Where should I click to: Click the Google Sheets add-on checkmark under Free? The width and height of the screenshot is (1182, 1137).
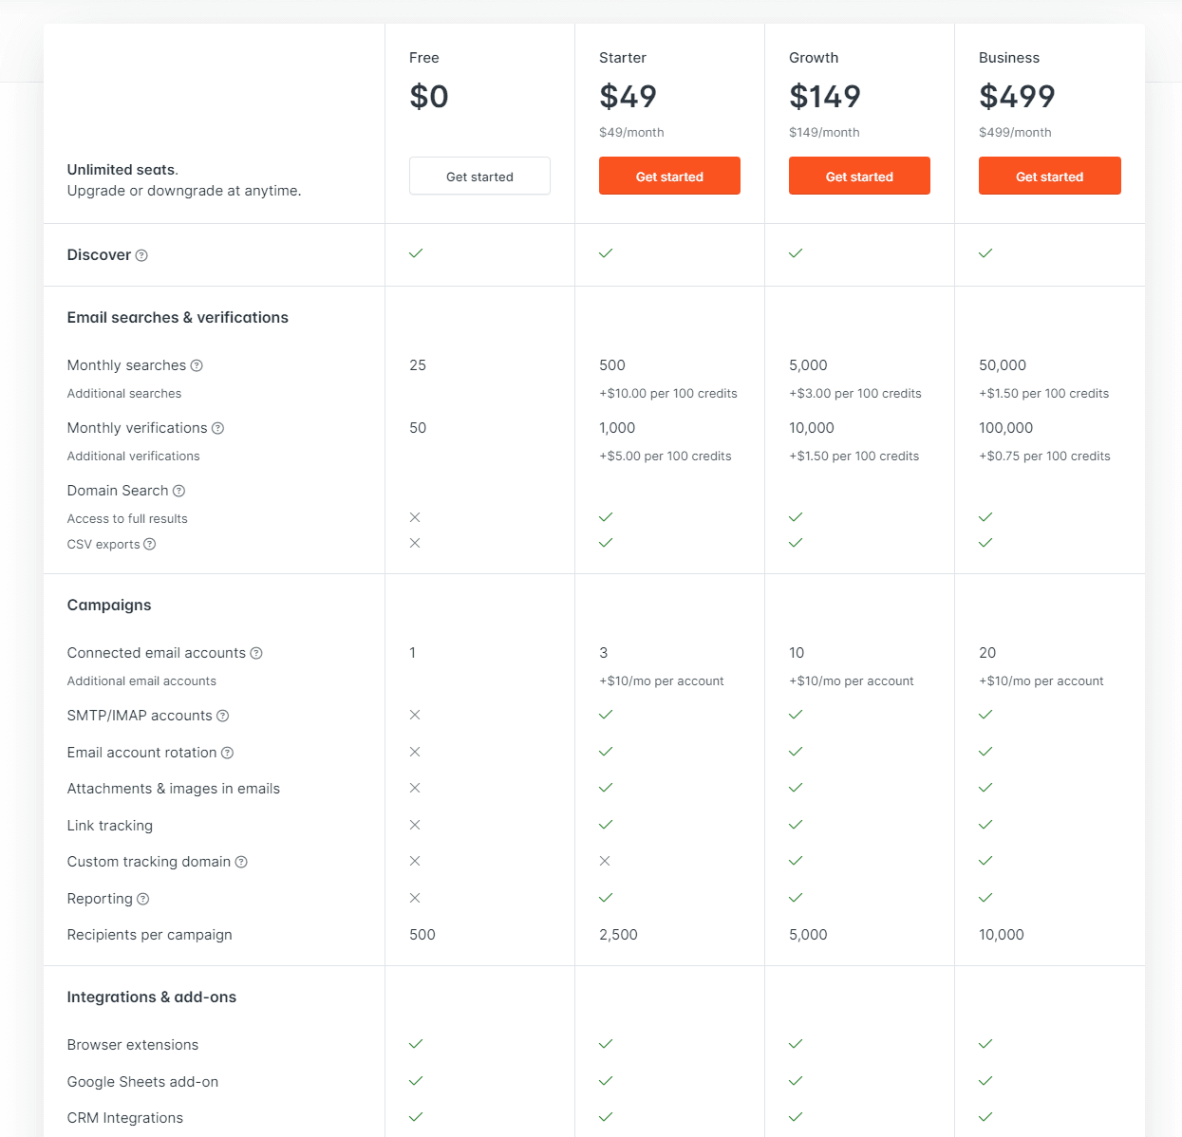415,1081
